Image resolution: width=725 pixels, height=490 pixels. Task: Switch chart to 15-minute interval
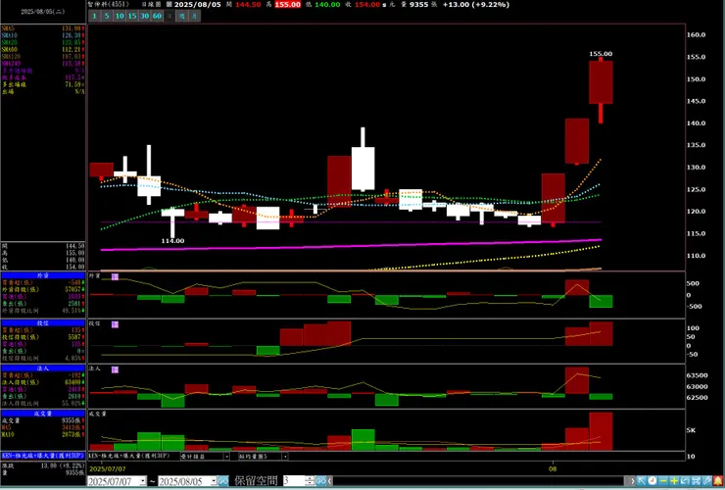click(132, 17)
